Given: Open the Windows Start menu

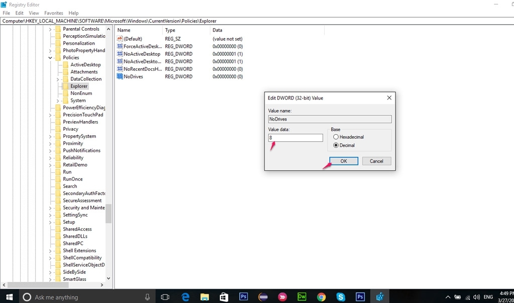Looking at the screenshot, I should click(x=9, y=297).
